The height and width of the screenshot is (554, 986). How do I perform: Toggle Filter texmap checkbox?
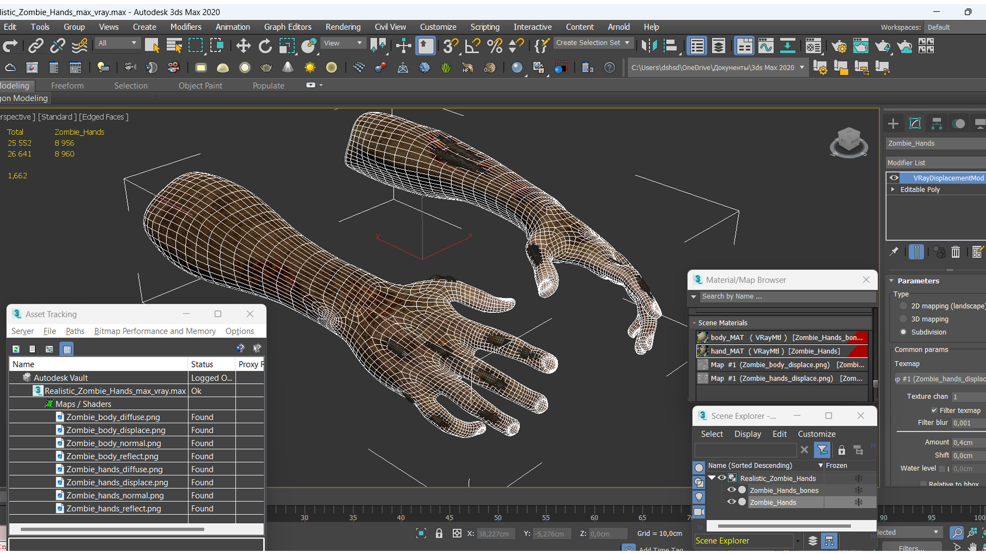pos(934,410)
